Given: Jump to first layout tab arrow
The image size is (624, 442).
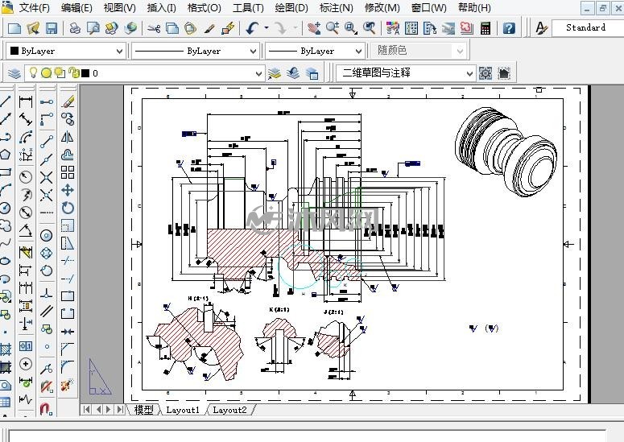Looking at the screenshot, I should click(x=87, y=409).
